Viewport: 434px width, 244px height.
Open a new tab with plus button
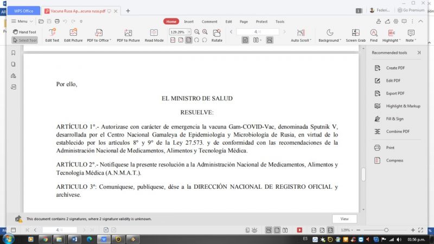[x=128, y=11]
